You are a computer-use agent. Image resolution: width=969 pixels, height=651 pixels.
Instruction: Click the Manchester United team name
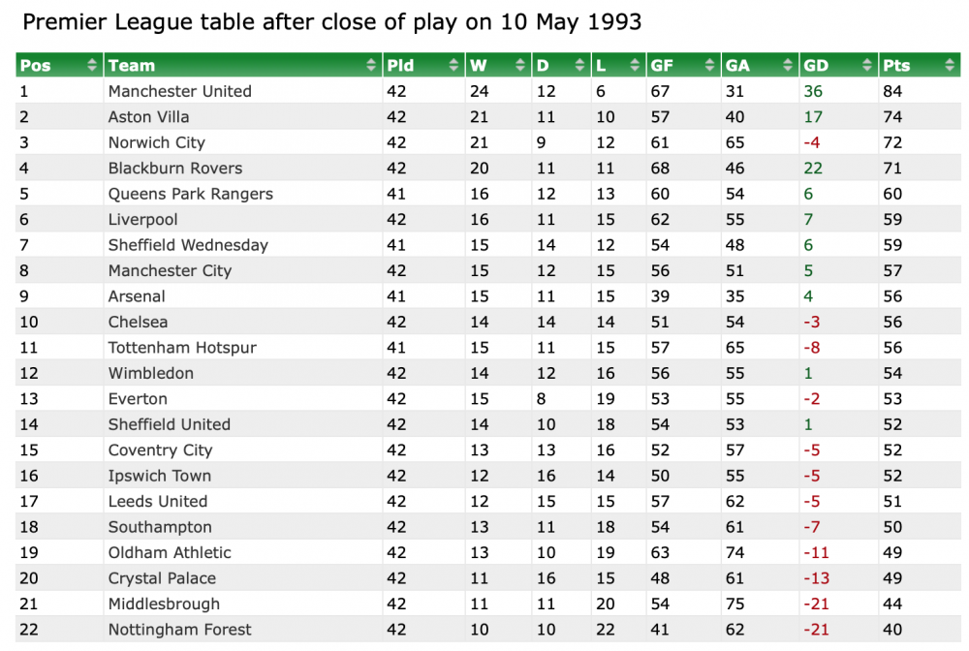179,91
